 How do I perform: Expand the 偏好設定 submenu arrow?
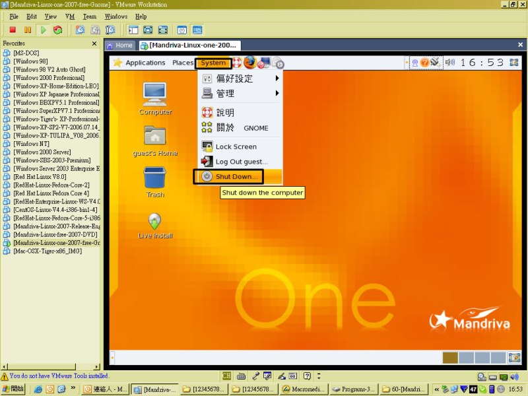(277, 79)
